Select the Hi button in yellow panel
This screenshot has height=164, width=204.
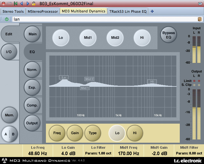(x=135, y=133)
